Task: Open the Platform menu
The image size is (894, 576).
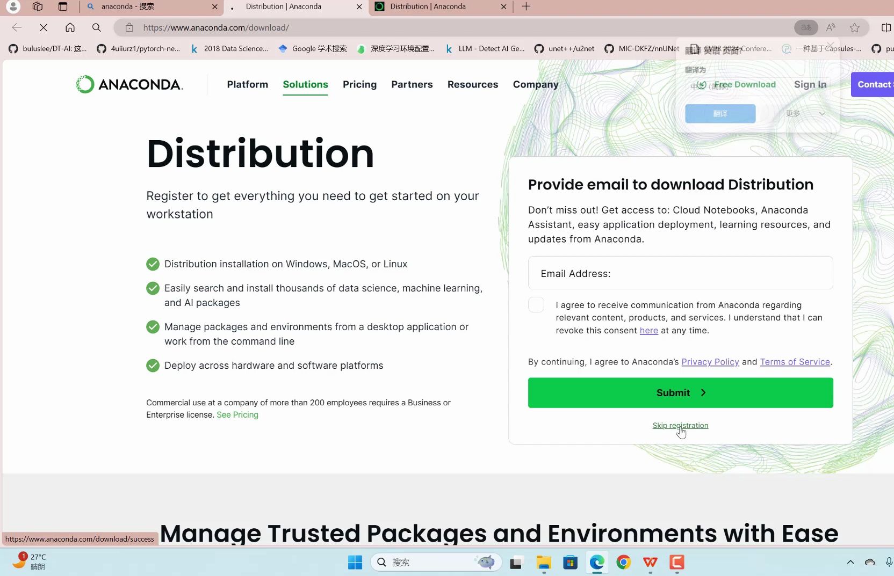Action: (247, 84)
